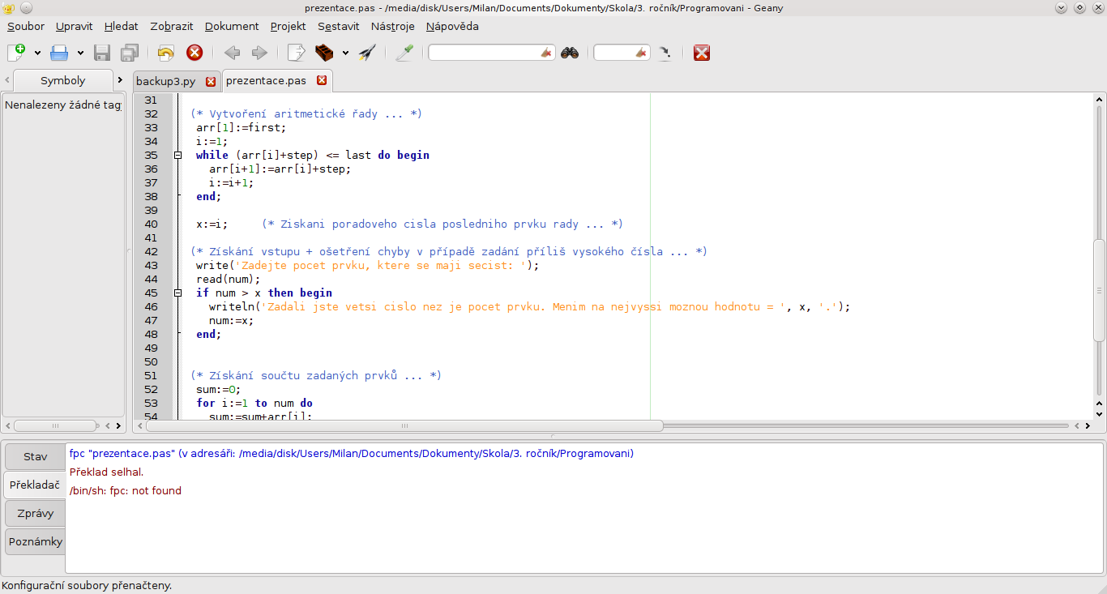Click the New file icon
1107x594 pixels.
(x=16, y=53)
